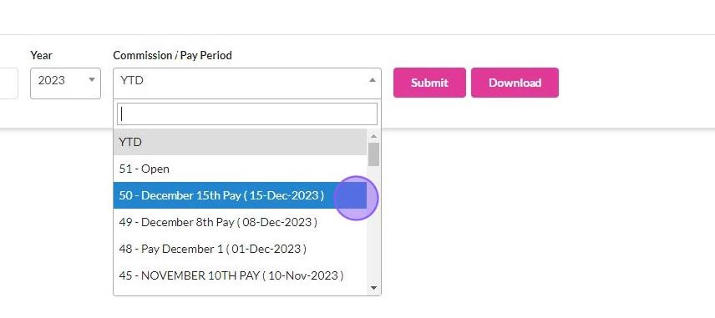Viewport: 715px width, 318px height.
Task: Choose 45 - NOVEMBER 10TH PAY option
Action: (x=240, y=275)
